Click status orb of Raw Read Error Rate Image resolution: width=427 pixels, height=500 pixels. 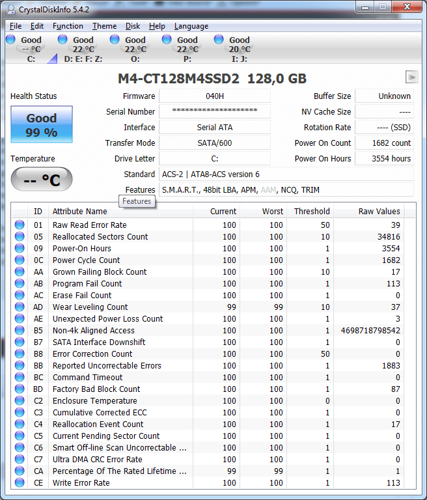pyautogui.click(x=20, y=225)
